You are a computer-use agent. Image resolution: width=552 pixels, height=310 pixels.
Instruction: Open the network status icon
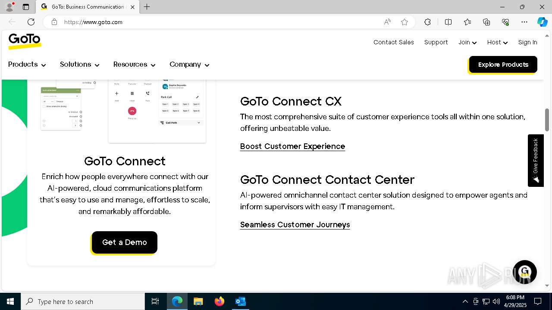(x=486, y=301)
